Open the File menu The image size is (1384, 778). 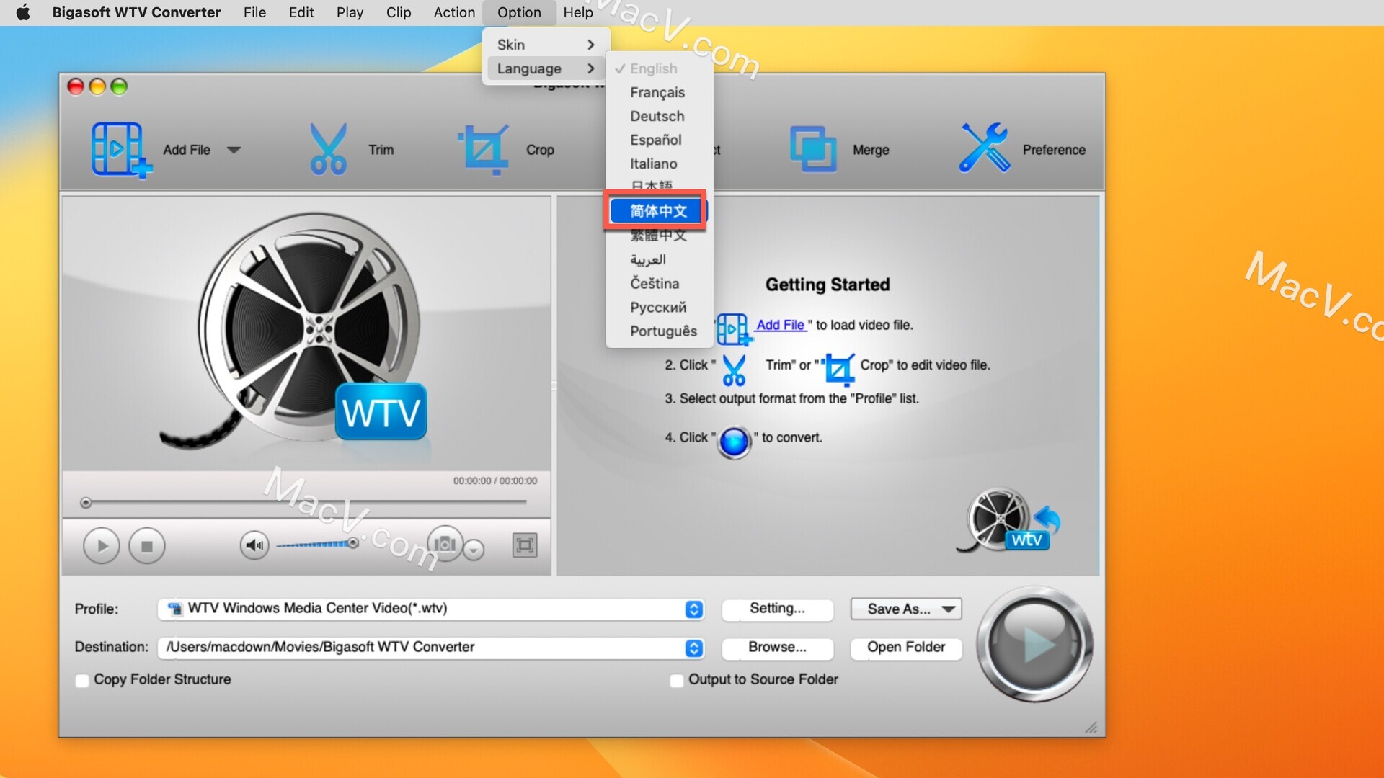coord(254,12)
